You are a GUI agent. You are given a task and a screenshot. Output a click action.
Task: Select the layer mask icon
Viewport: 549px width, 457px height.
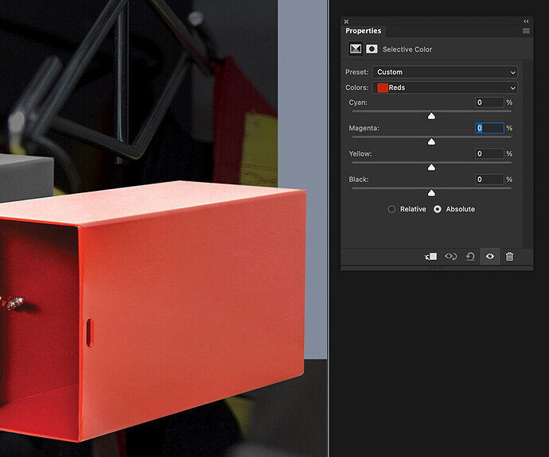tap(372, 49)
